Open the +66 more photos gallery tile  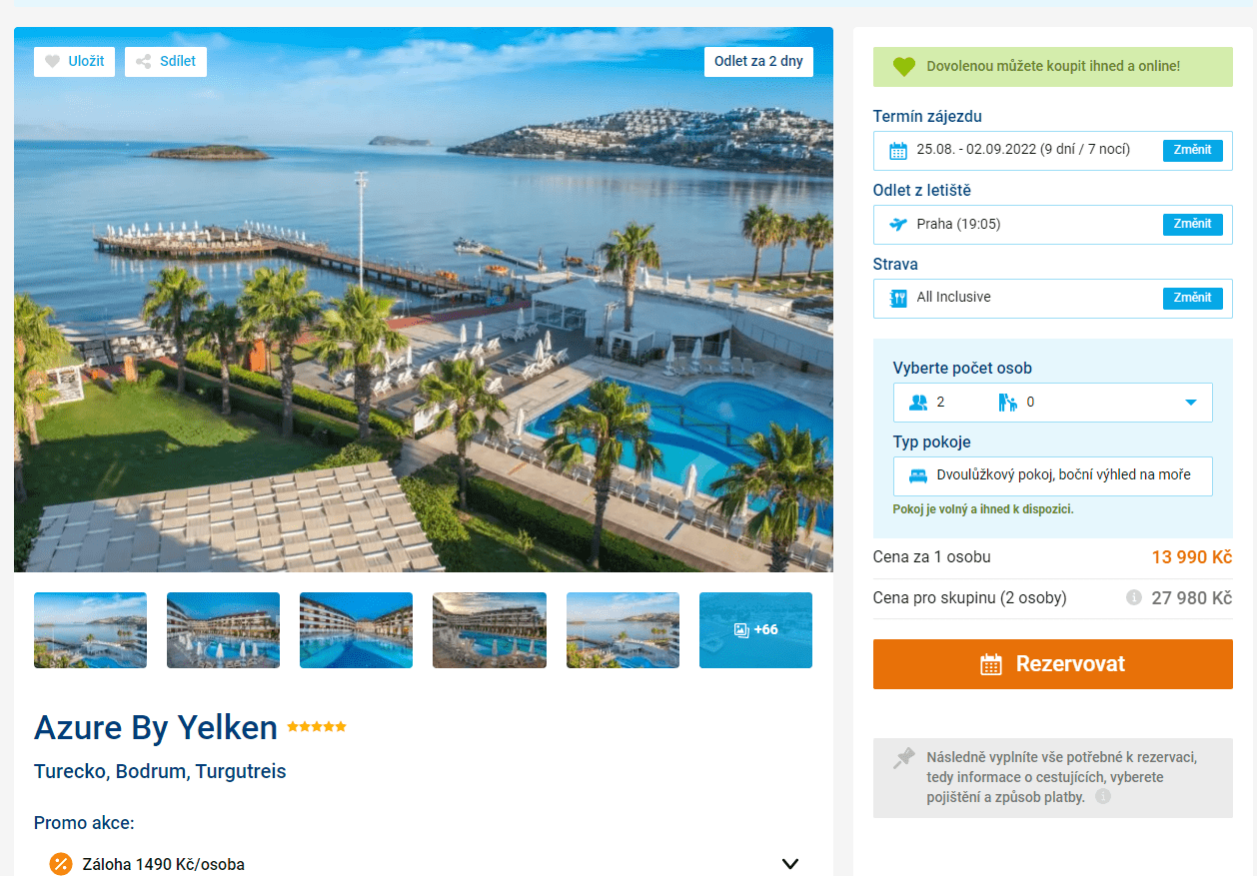tap(755, 630)
